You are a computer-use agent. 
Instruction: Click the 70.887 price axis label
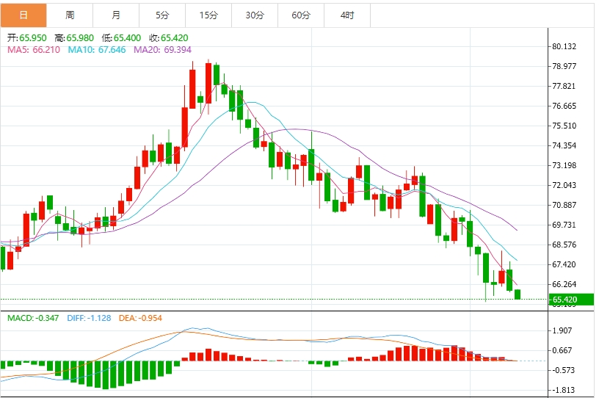(x=564, y=206)
